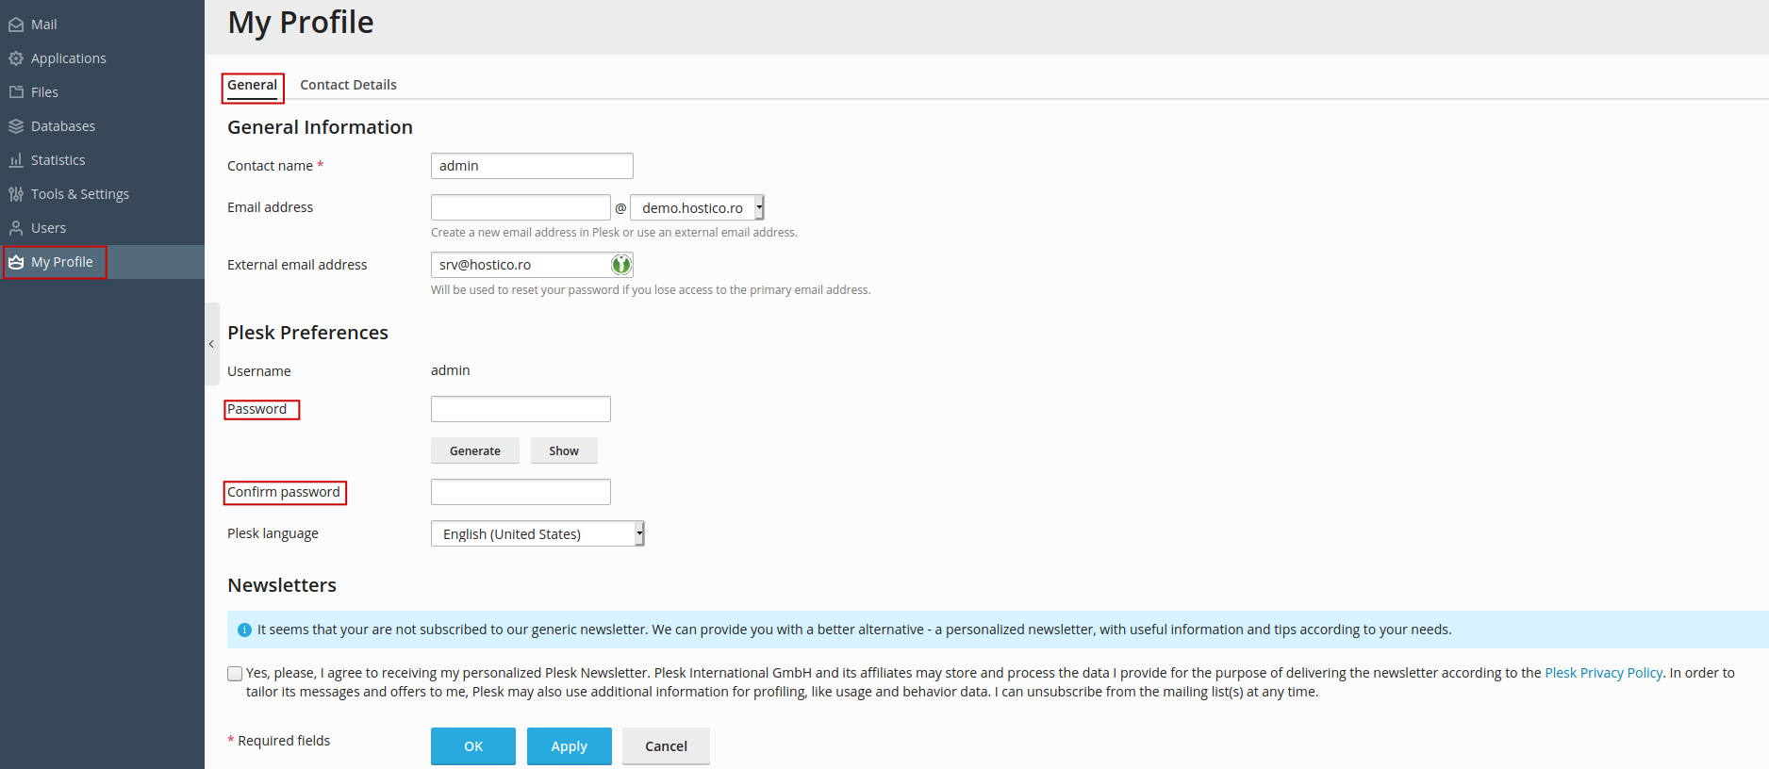Expand the Plesk language dropdown
The image size is (1769, 769).
click(537, 533)
